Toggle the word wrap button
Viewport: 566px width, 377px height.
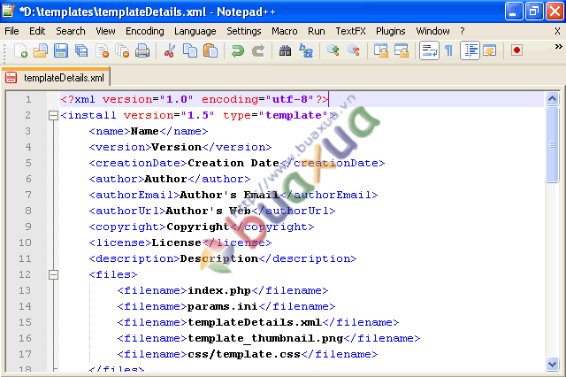[429, 50]
